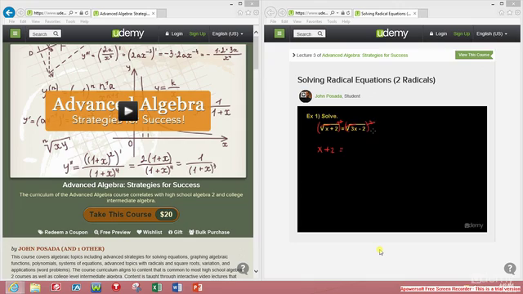Open the green hamburger menu on right Udemy page
523x294 pixels.
279,33
